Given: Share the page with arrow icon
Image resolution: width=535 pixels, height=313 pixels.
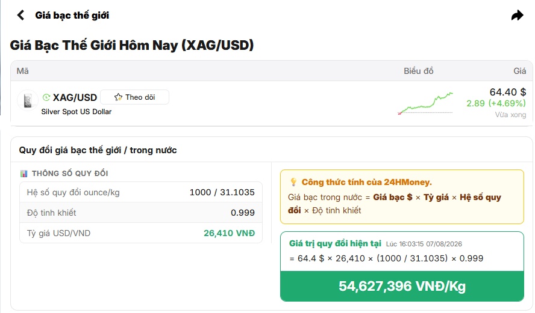Looking at the screenshot, I should click(x=518, y=15).
